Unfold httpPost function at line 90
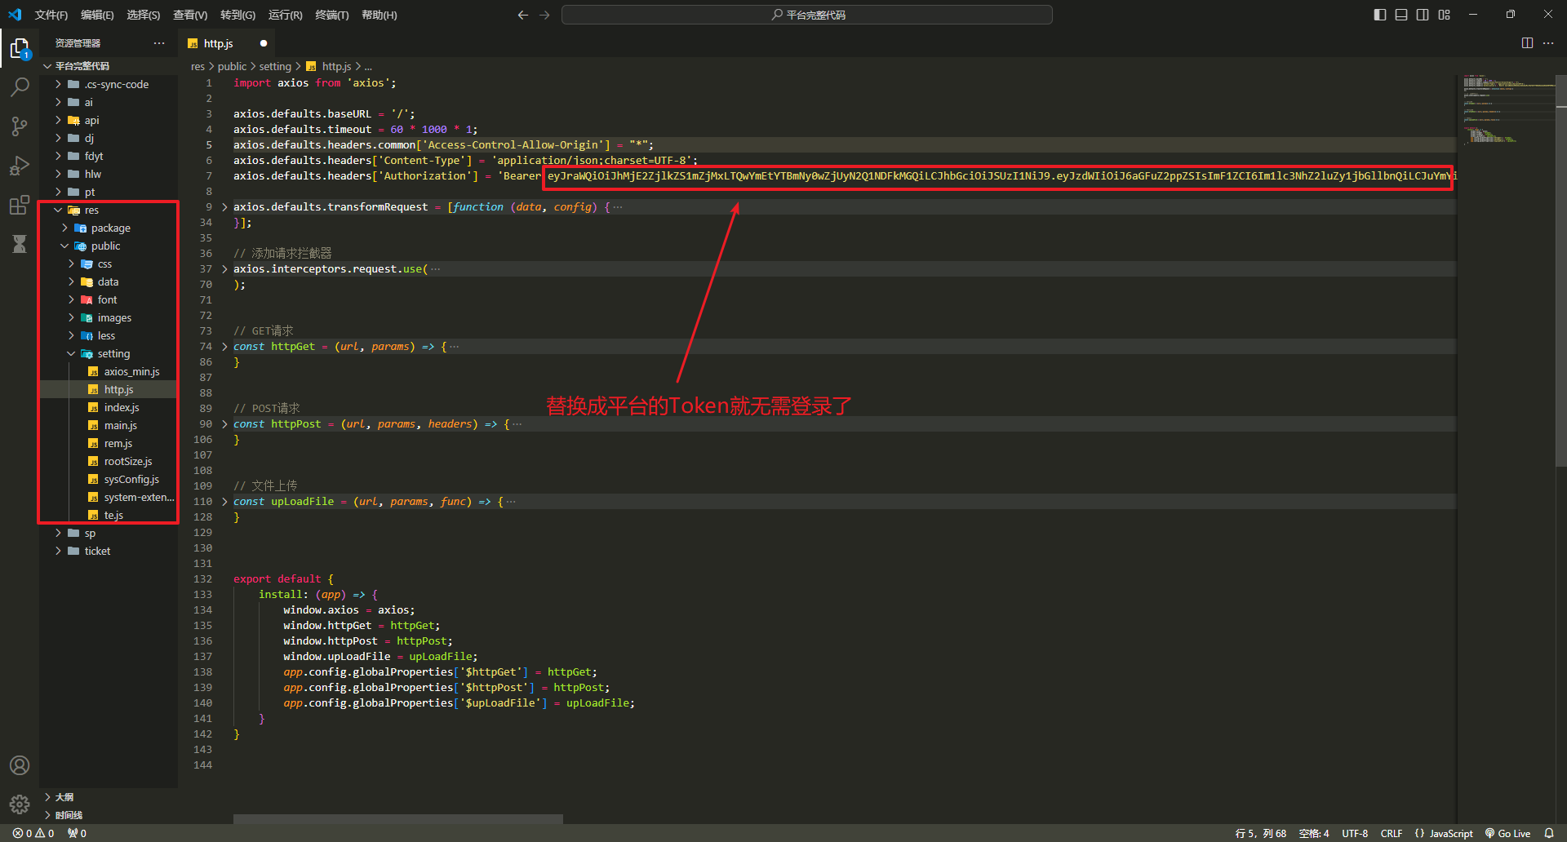 click(x=224, y=424)
